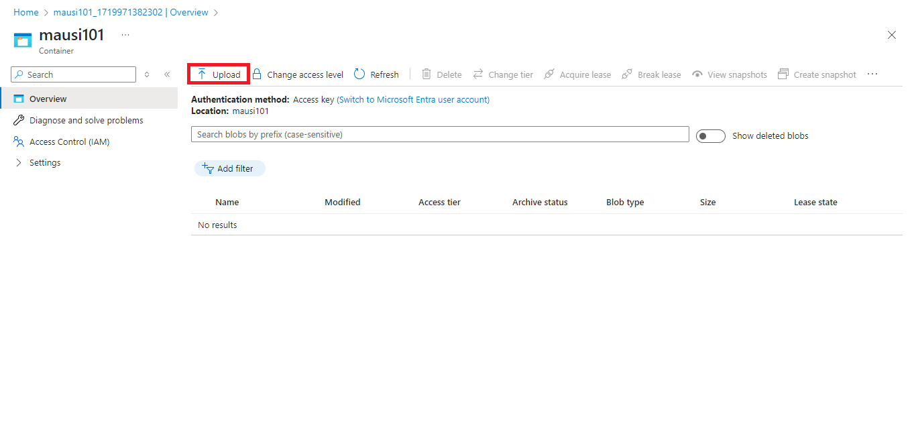Viewport: 916px width, 448px height.
Task: Click Switch to Microsoft Entra user account
Action: pos(413,100)
